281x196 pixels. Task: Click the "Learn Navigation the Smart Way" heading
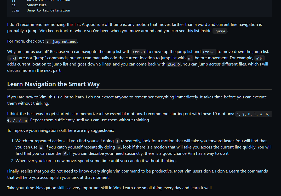(x=53, y=84)
